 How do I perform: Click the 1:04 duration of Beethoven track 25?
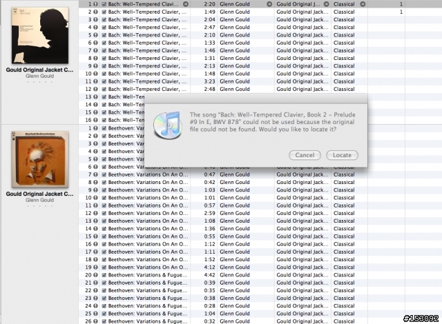click(x=210, y=314)
